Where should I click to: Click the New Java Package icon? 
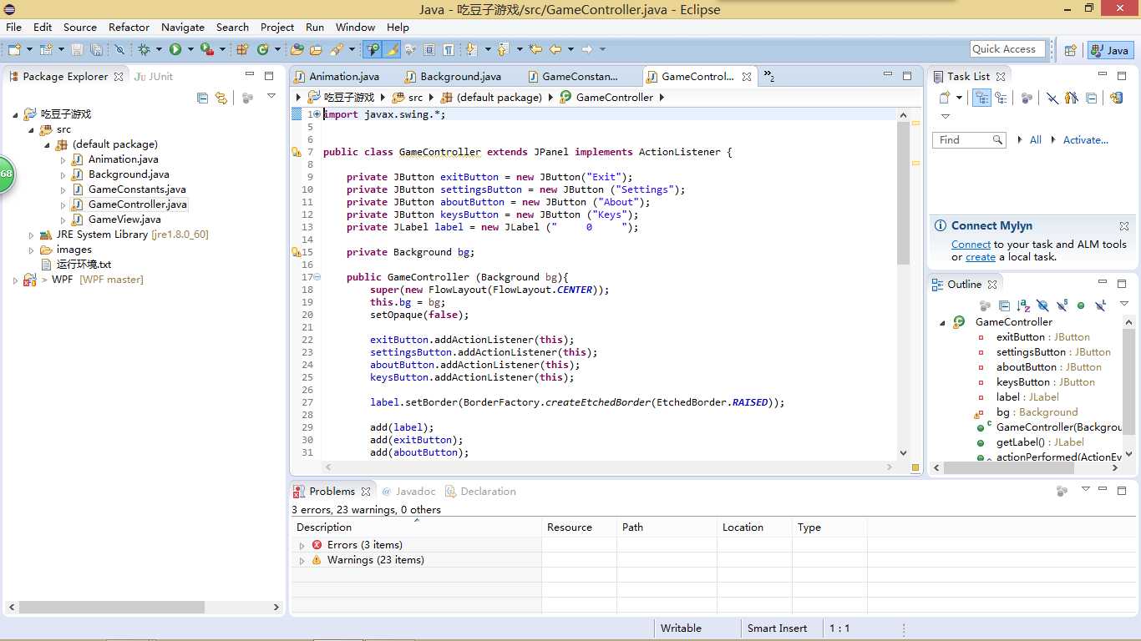click(243, 50)
